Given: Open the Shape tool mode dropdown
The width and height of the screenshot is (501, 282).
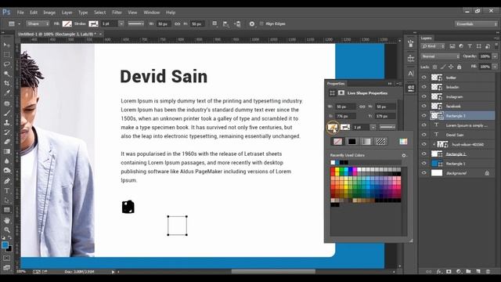Looking at the screenshot, I should tap(38, 23).
